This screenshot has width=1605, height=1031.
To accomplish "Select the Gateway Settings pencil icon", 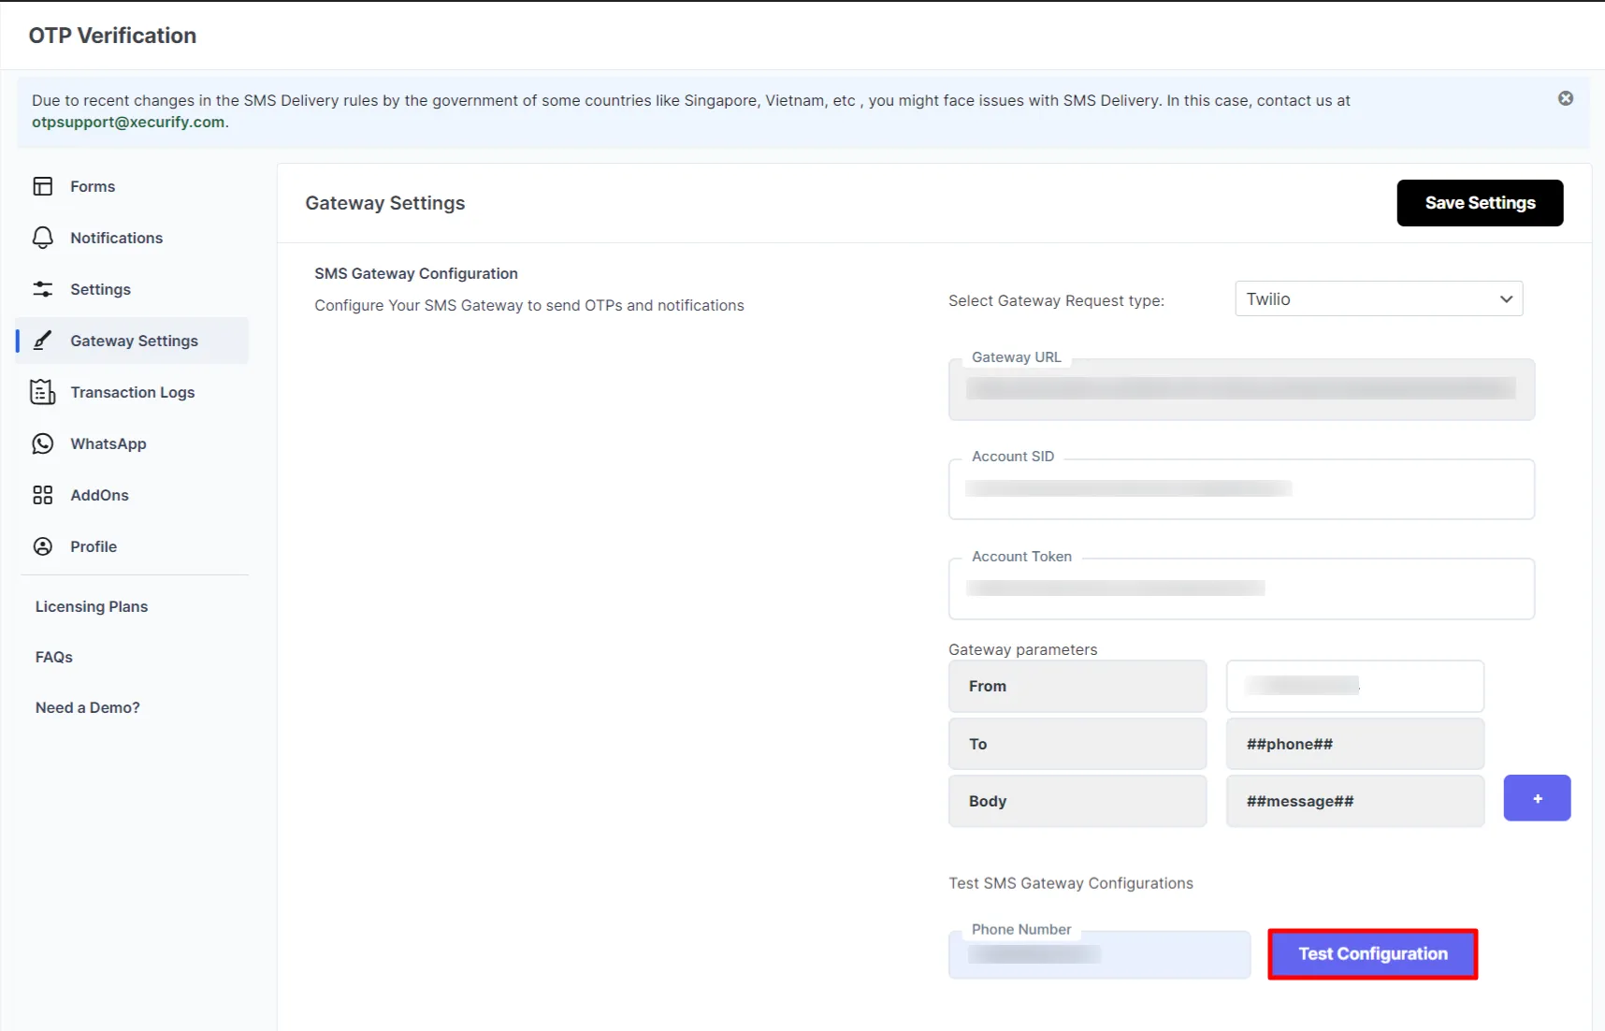I will tap(43, 341).
